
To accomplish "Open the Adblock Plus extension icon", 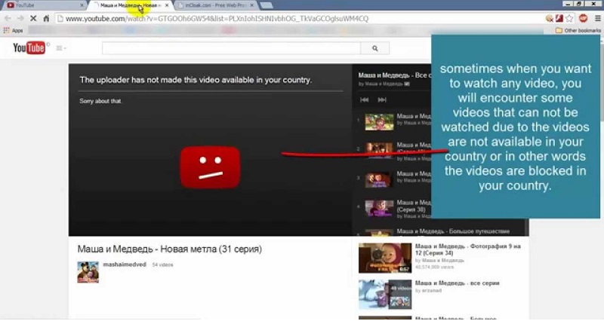I will tap(583, 18).
